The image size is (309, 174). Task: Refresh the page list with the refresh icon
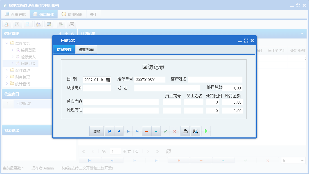tap(168, 151)
